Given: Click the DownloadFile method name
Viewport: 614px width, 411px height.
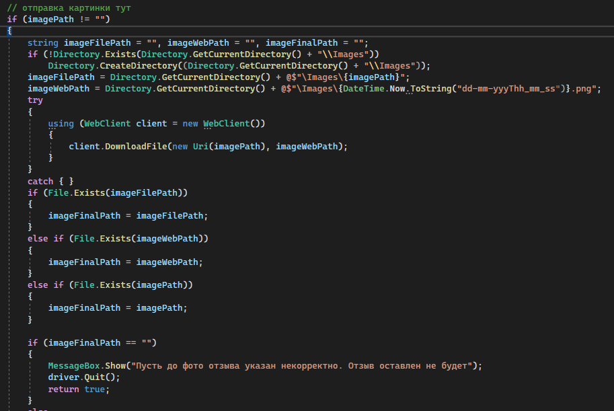Looking at the screenshot, I should click(136, 147).
